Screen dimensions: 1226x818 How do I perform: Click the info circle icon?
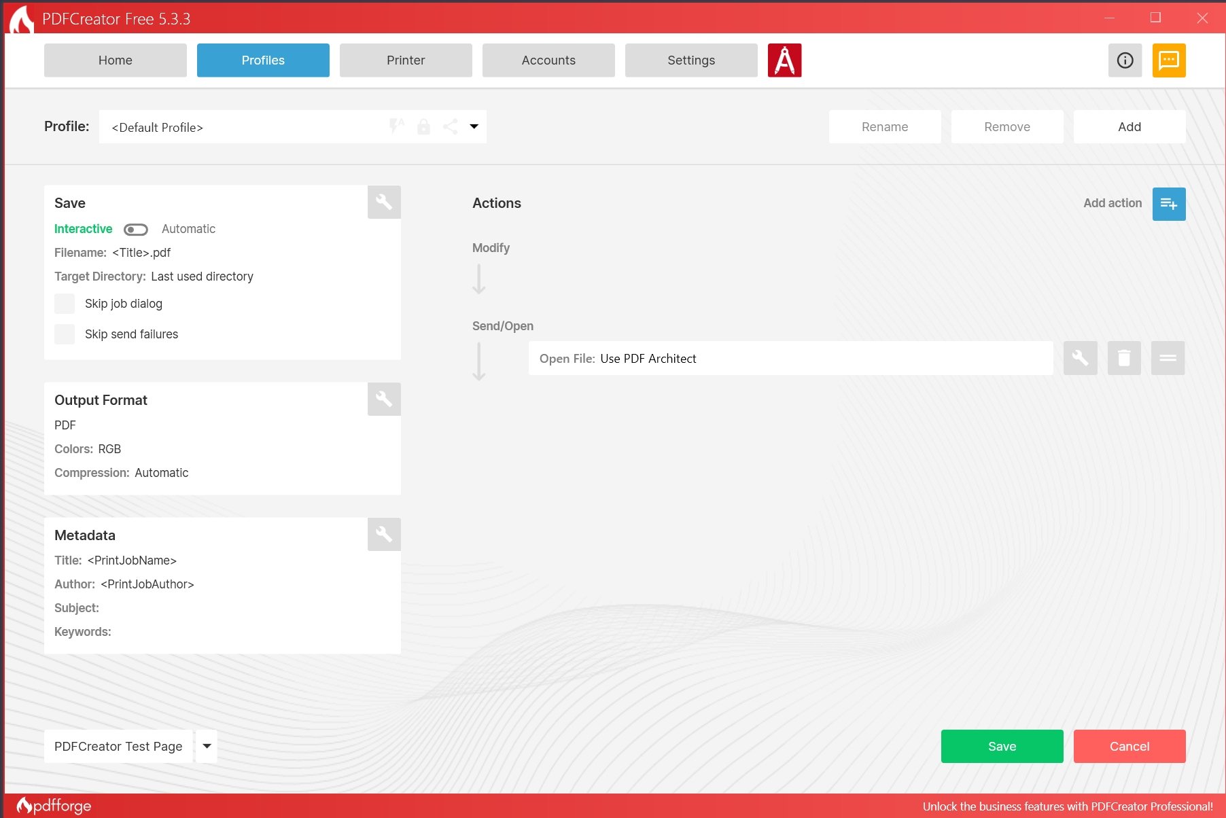point(1125,60)
